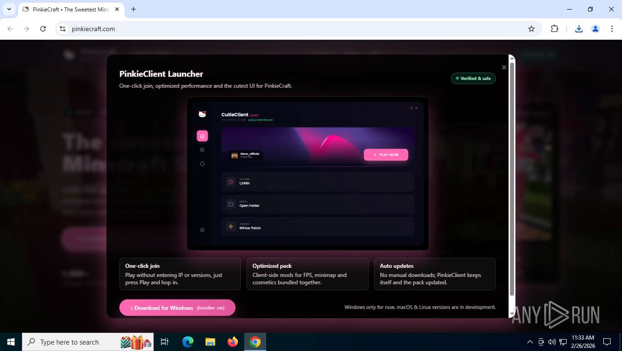
Task: Open the Windows Start menu
Action: tap(11, 342)
